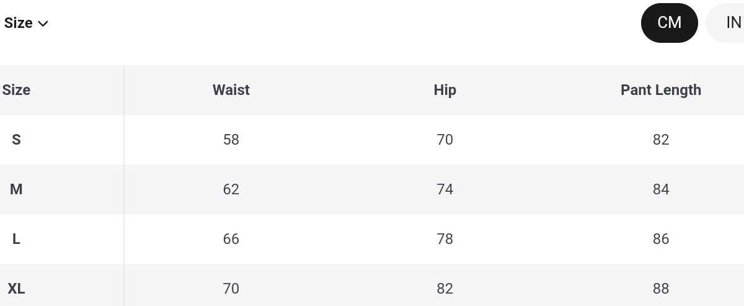Click the Hip column header
Viewport: 744px width, 306px height.
coord(445,90)
